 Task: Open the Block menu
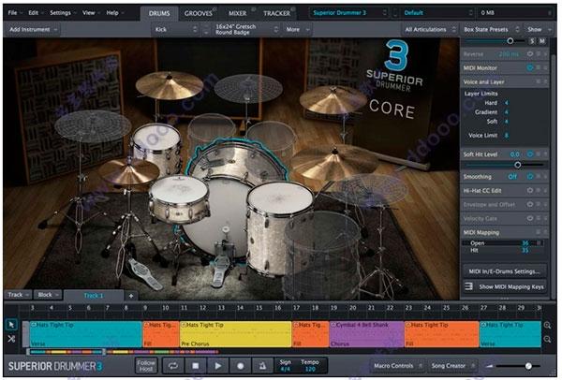pos(48,295)
